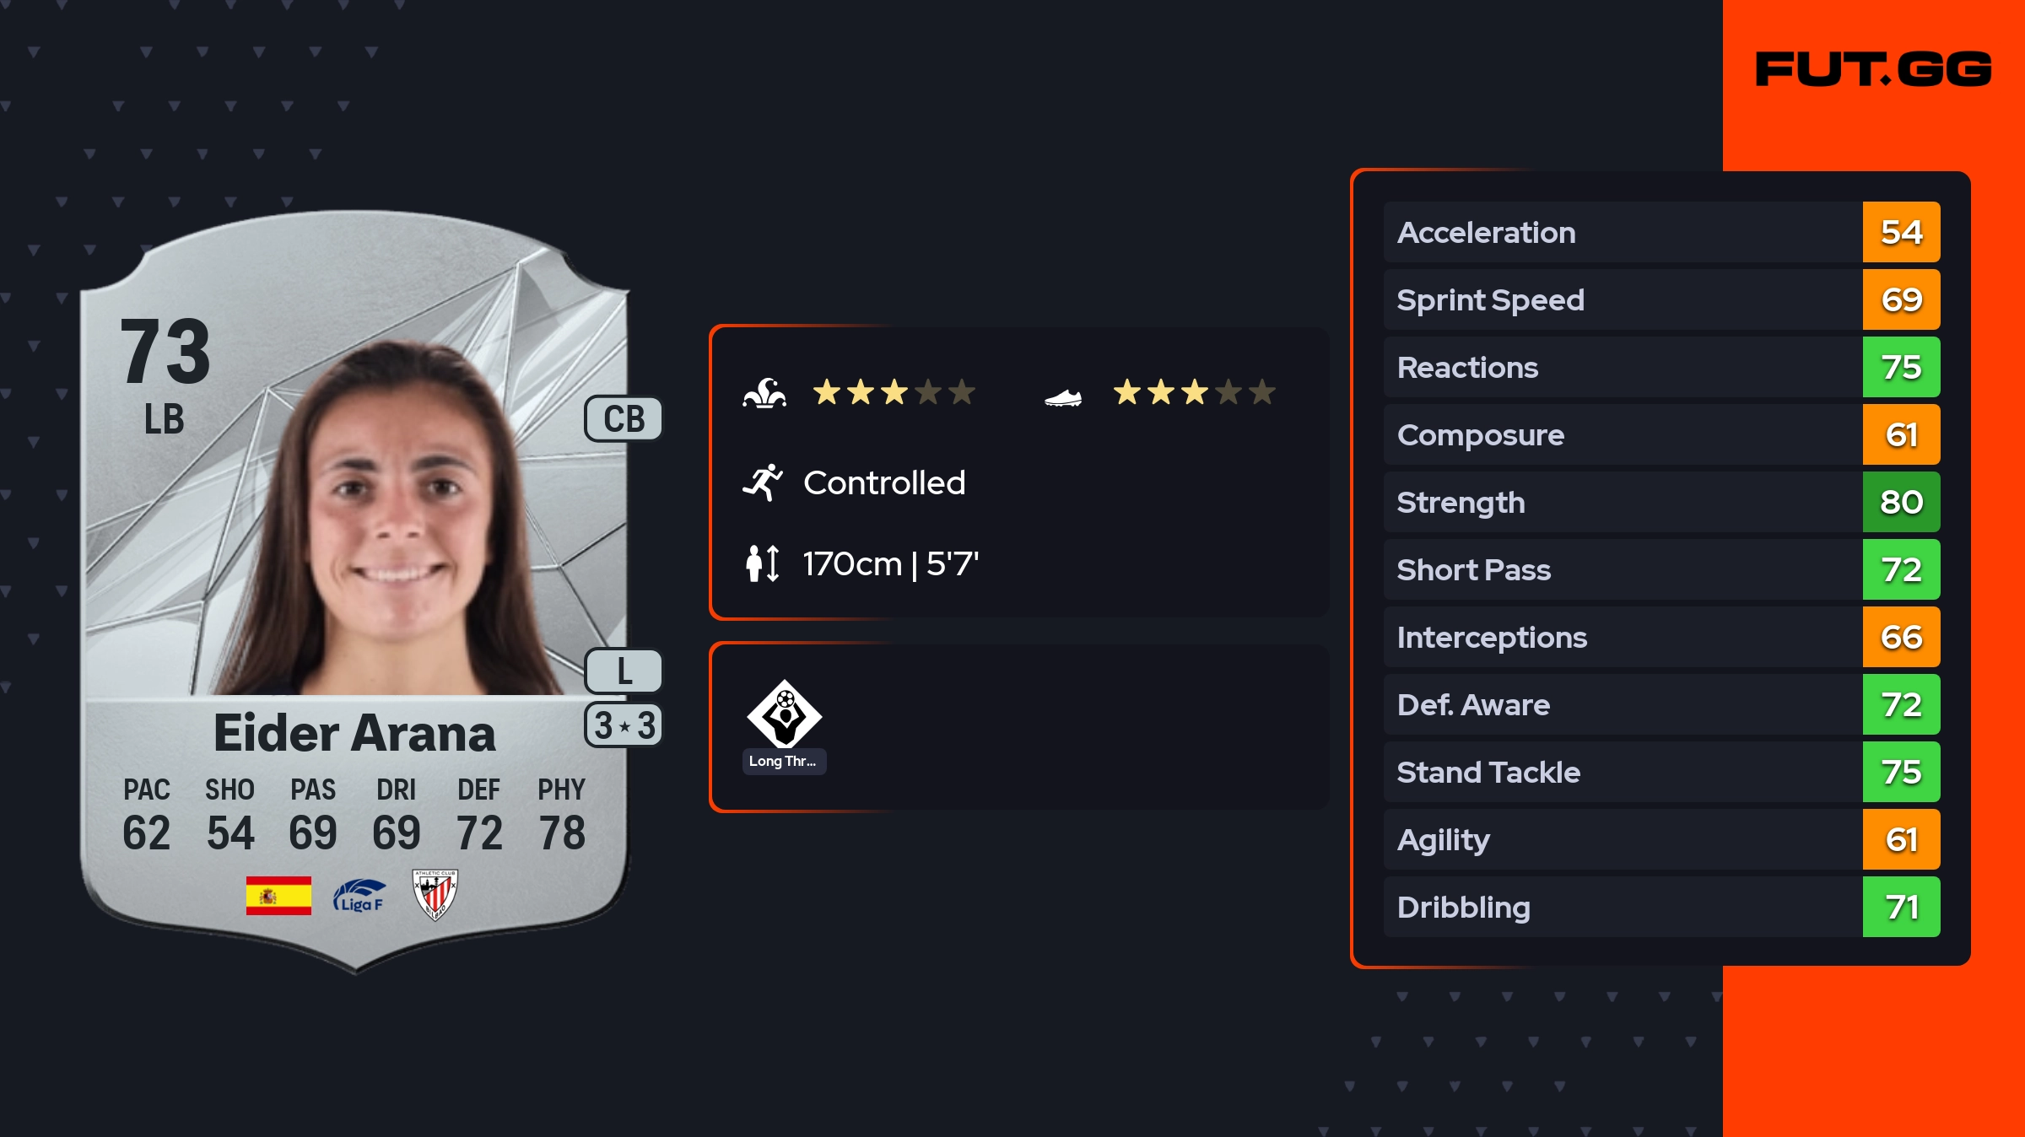The height and width of the screenshot is (1137, 2025).
Task: Click the Acceleration stat row
Action: (1622, 232)
